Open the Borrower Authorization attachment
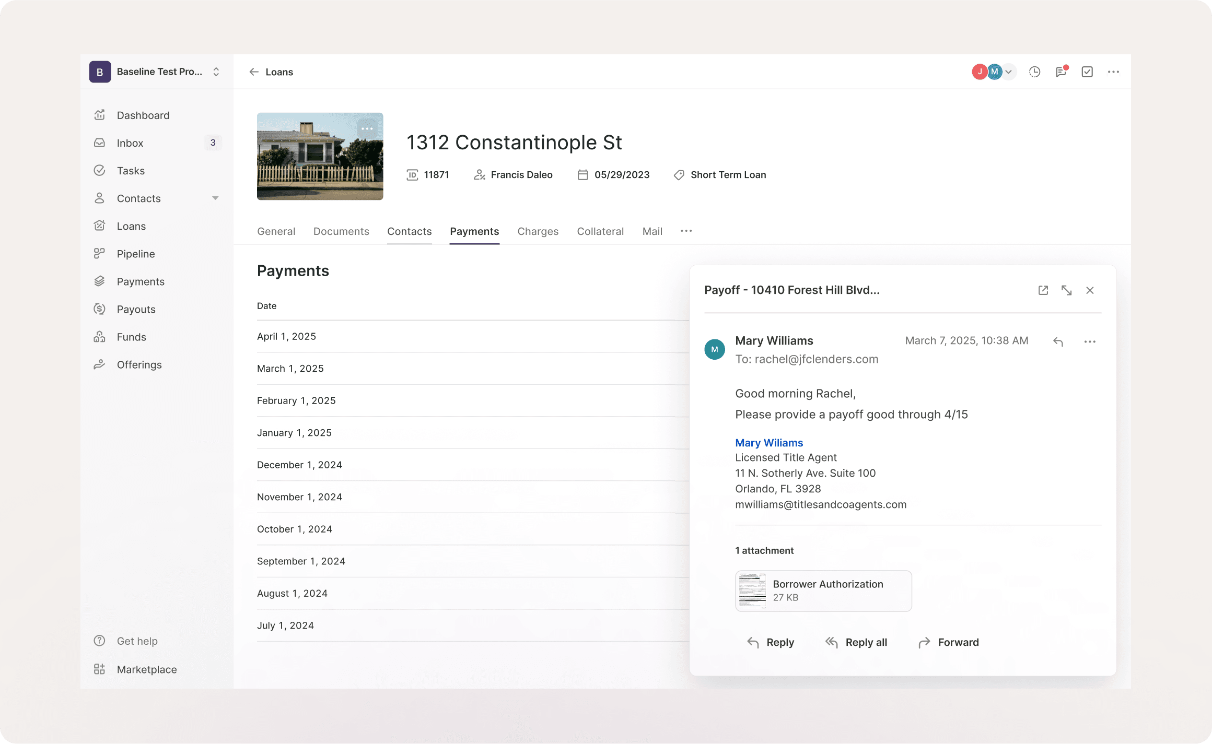Image resolution: width=1212 pixels, height=744 pixels. pyautogui.click(x=823, y=591)
